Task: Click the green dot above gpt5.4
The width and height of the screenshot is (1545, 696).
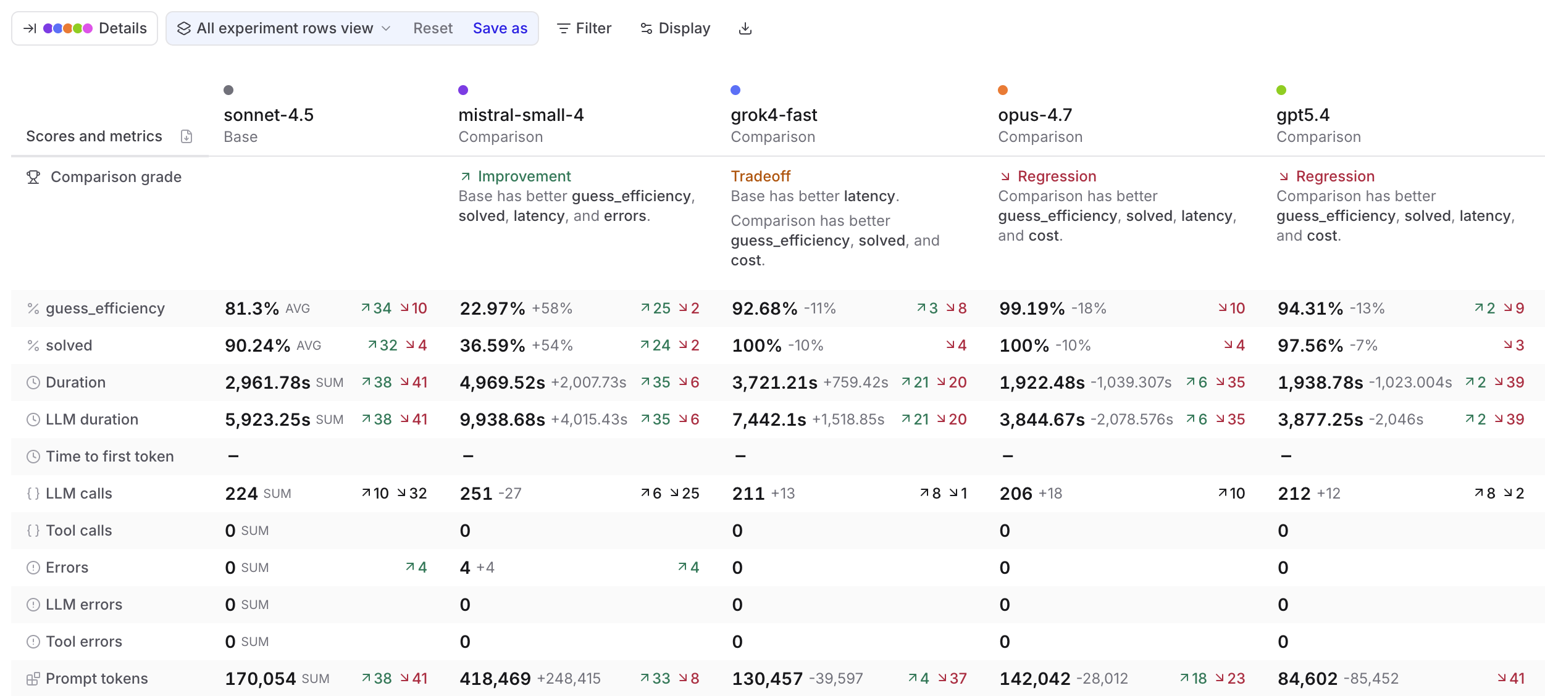Action: pyautogui.click(x=1281, y=90)
